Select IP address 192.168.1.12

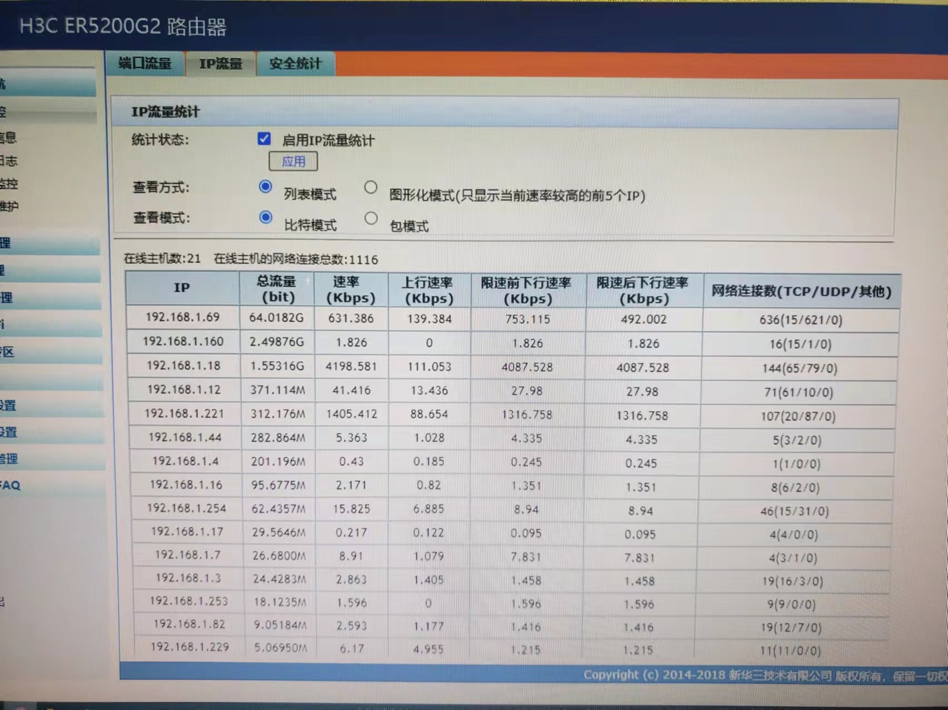tap(184, 390)
